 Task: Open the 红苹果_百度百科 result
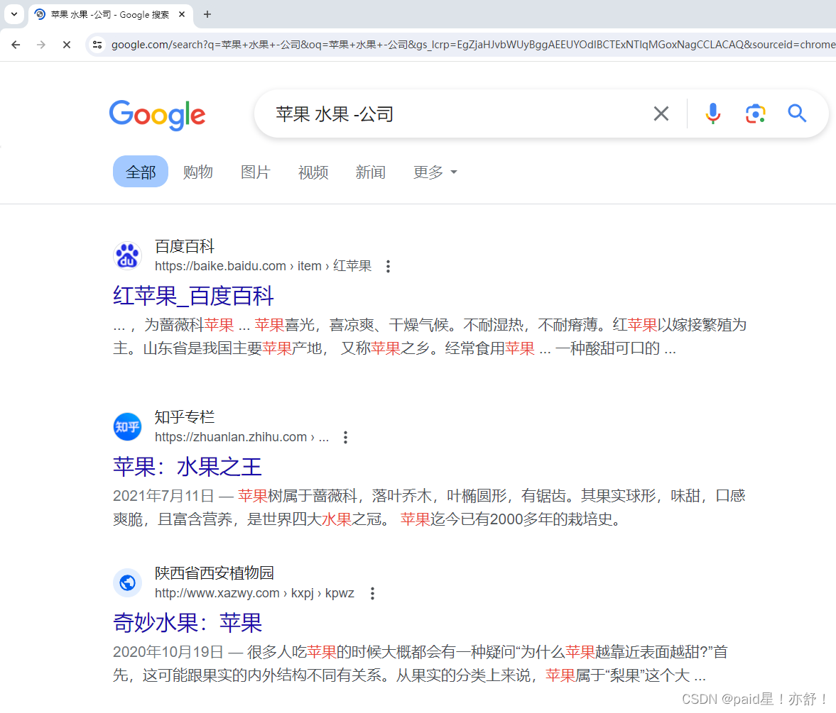tap(193, 296)
